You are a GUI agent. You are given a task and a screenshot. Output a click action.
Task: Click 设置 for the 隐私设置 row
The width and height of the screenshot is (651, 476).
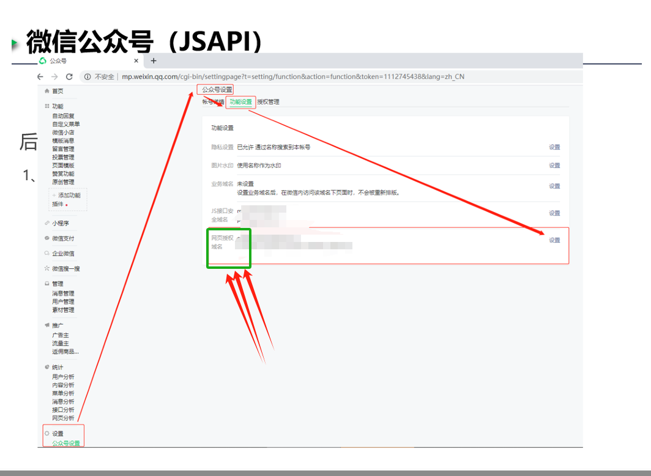click(555, 147)
